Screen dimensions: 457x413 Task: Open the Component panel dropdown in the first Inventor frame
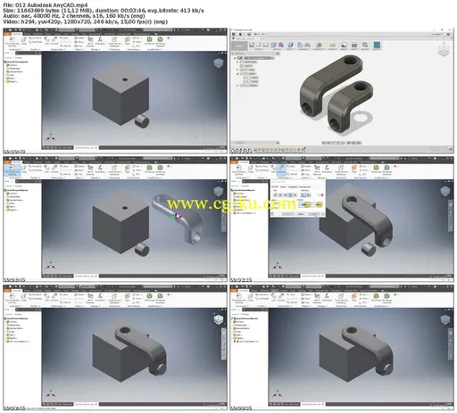point(15,49)
